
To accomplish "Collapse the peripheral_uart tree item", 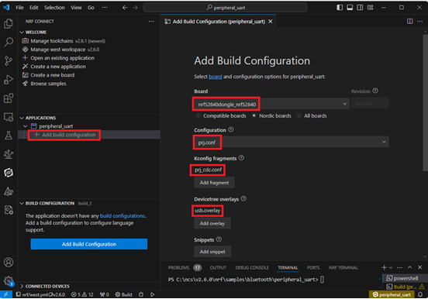I will click(26, 126).
